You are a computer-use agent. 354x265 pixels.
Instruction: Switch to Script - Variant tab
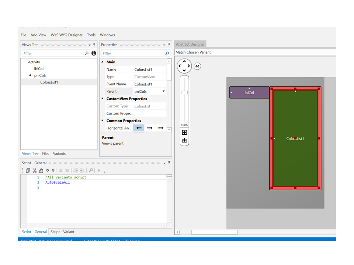pyautogui.click(x=62, y=232)
